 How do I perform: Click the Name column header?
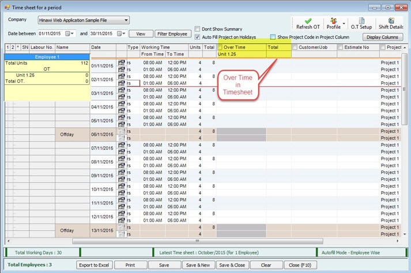[x=73, y=47]
